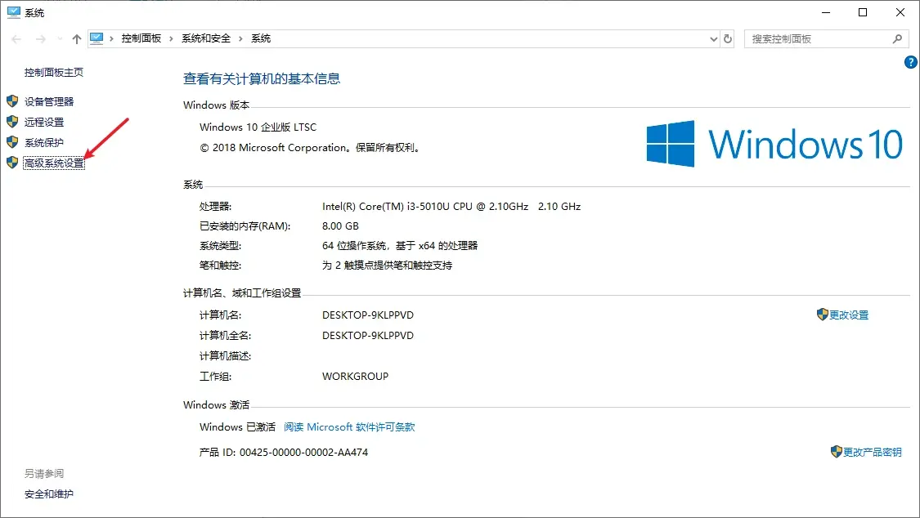Screen dimensions: 920x518
Task: Expand chevron after 控制面板 breadcrumb
Action: (x=171, y=38)
